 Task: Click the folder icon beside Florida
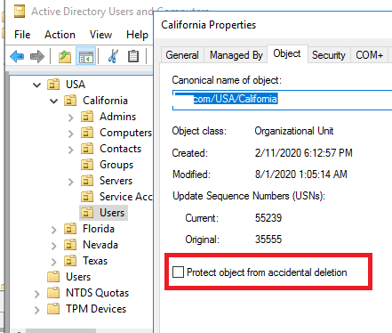click(x=70, y=229)
